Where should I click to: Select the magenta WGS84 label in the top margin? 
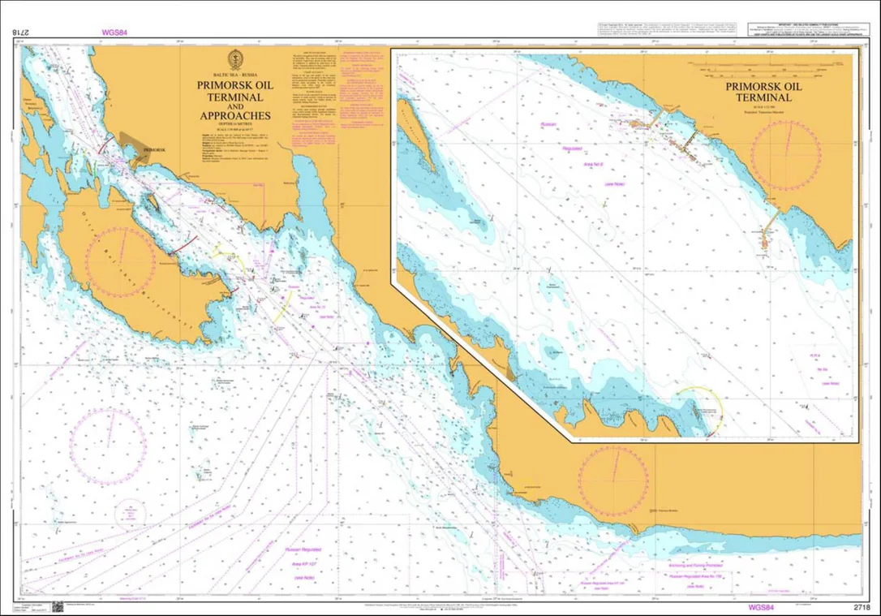coord(114,32)
